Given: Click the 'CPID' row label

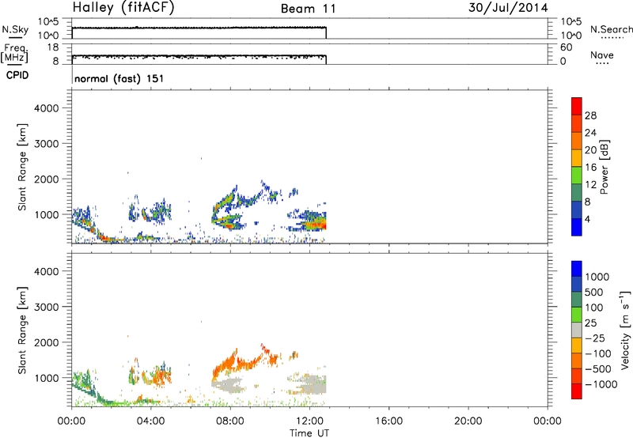Looking at the screenshot, I should 17,75.
